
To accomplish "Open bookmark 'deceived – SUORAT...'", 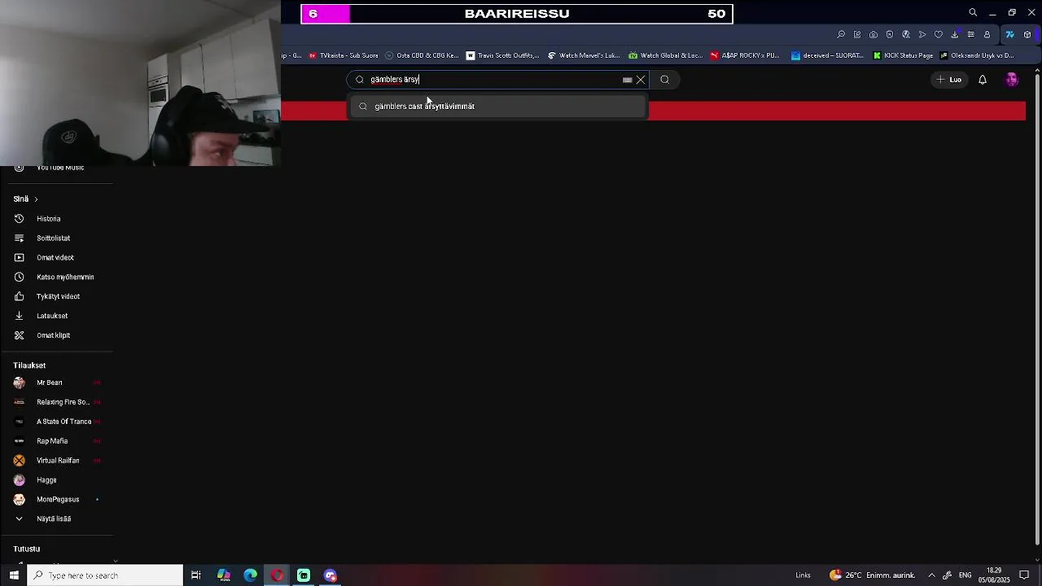I will point(827,55).
